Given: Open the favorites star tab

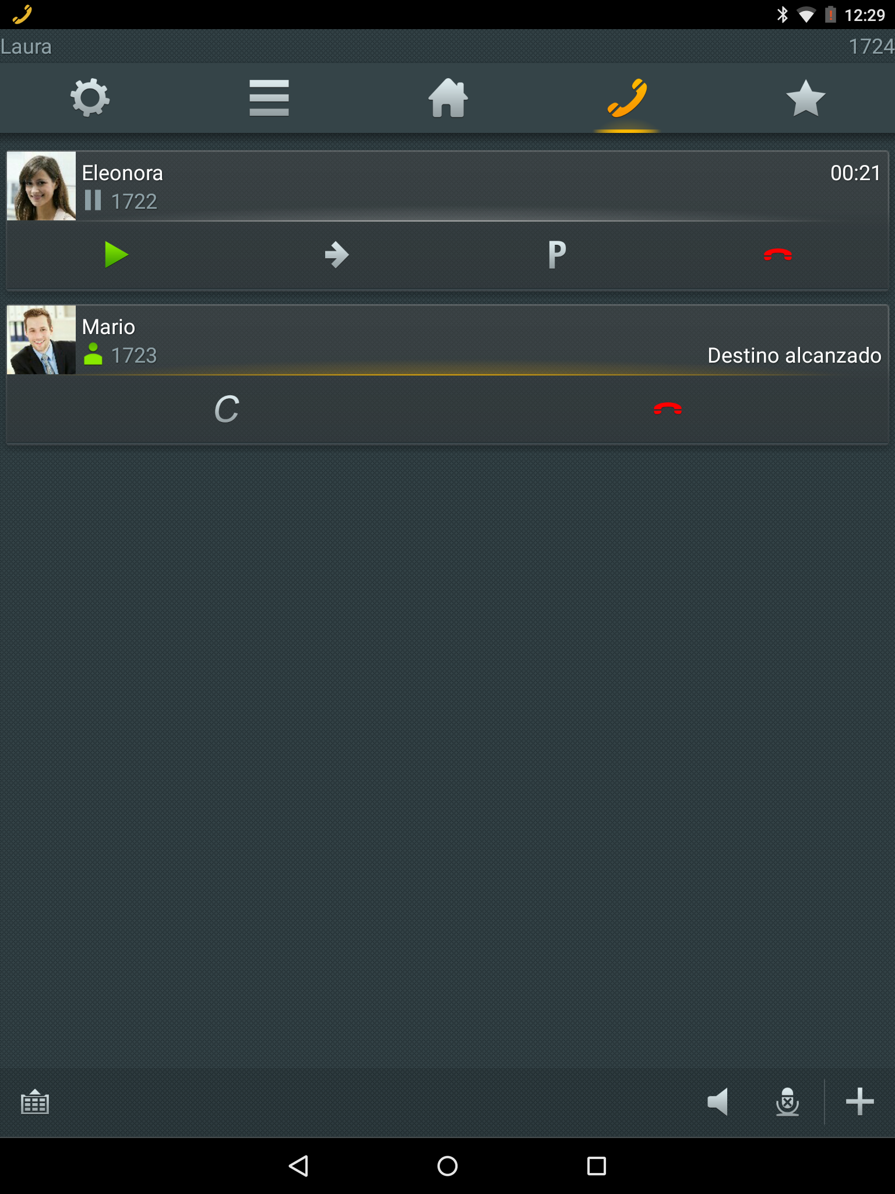Looking at the screenshot, I should click(x=805, y=97).
